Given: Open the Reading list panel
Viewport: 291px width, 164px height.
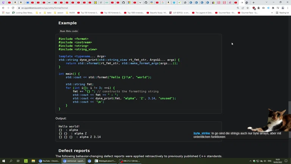Looking at the screenshot, I should point(282,13).
